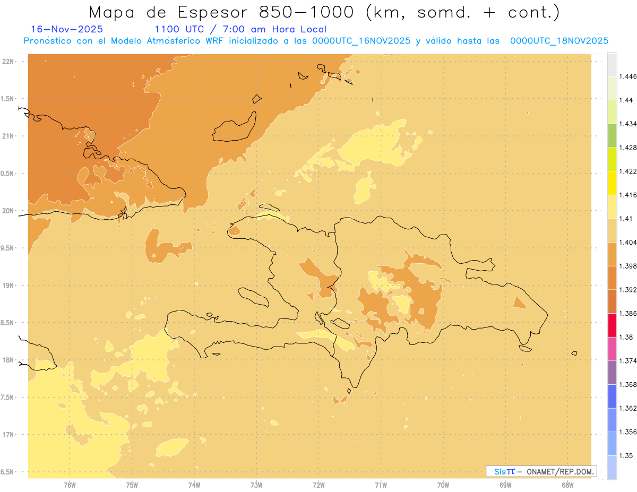Click the colorbar value '1.356'
The width and height of the screenshot is (637, 492).
pyautogui.click(x=628, y=432)
